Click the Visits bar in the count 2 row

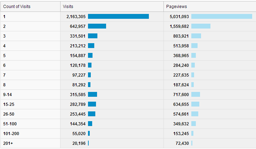pyautogui.click(x=97, y=26)
